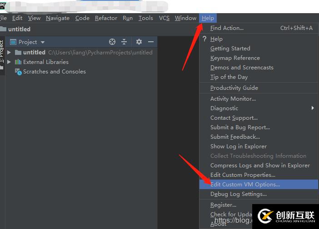Open the Edit menu
Viewport: 319px width, 229px height.
click(17, 18)
